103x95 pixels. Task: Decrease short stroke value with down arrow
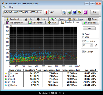(x=91, y=46)
